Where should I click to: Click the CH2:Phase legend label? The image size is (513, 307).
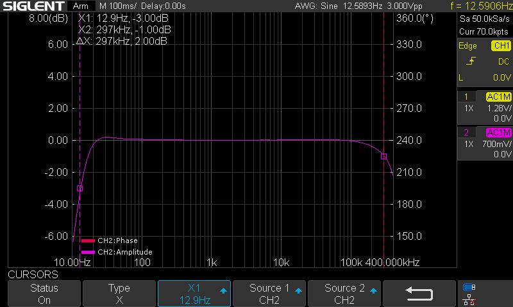tap(118, 240)
